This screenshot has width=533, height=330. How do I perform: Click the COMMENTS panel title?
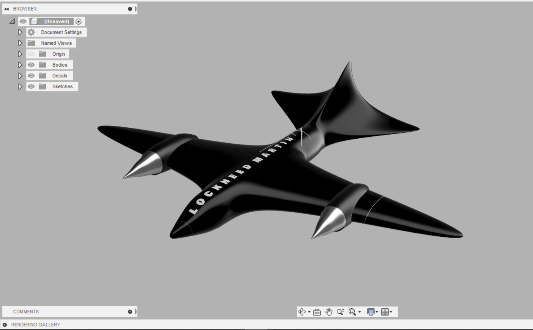[26, 312]
